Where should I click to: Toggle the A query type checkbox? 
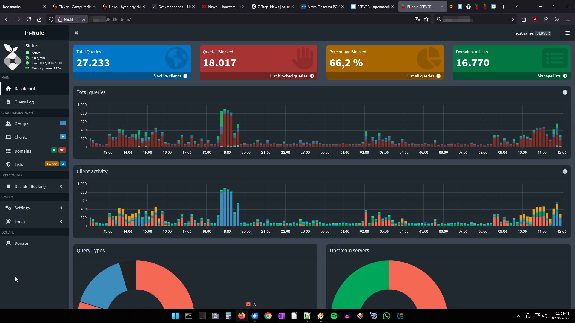pos(248,304)
